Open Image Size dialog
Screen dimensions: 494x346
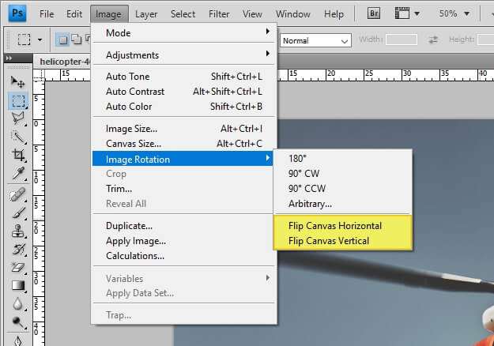tap(184, 129)
